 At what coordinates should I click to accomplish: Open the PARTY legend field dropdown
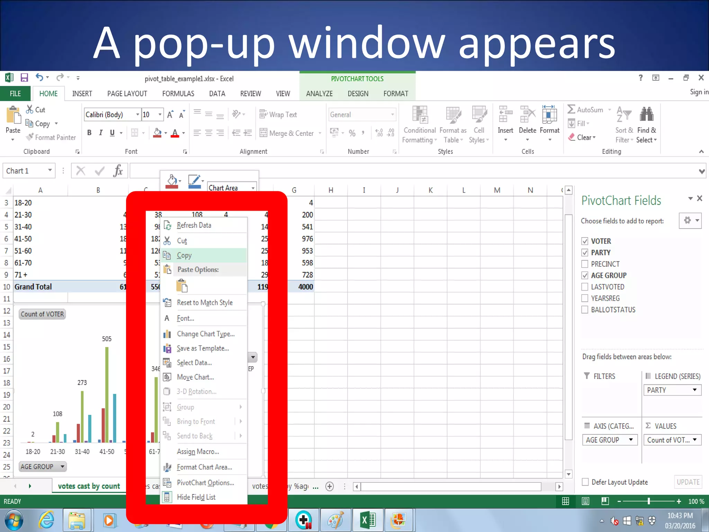695,390
